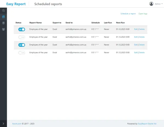Select the calendar scheduled reports icon
The height and width of the screenshot is (127, 164).
click(3, 17)
